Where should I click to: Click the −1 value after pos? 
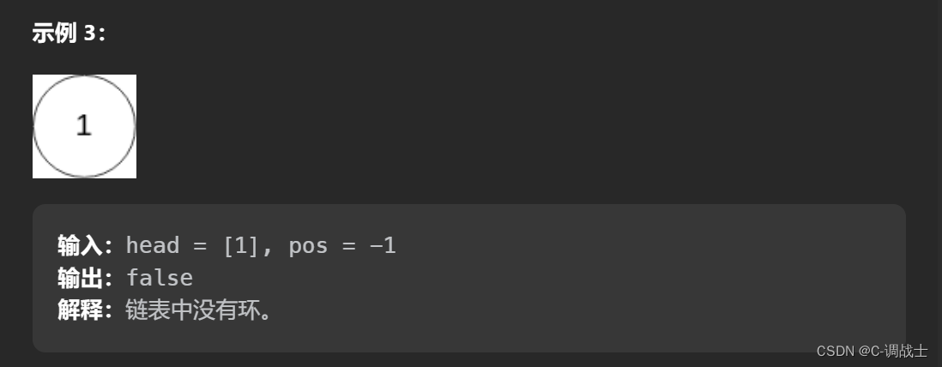(383, 246)
